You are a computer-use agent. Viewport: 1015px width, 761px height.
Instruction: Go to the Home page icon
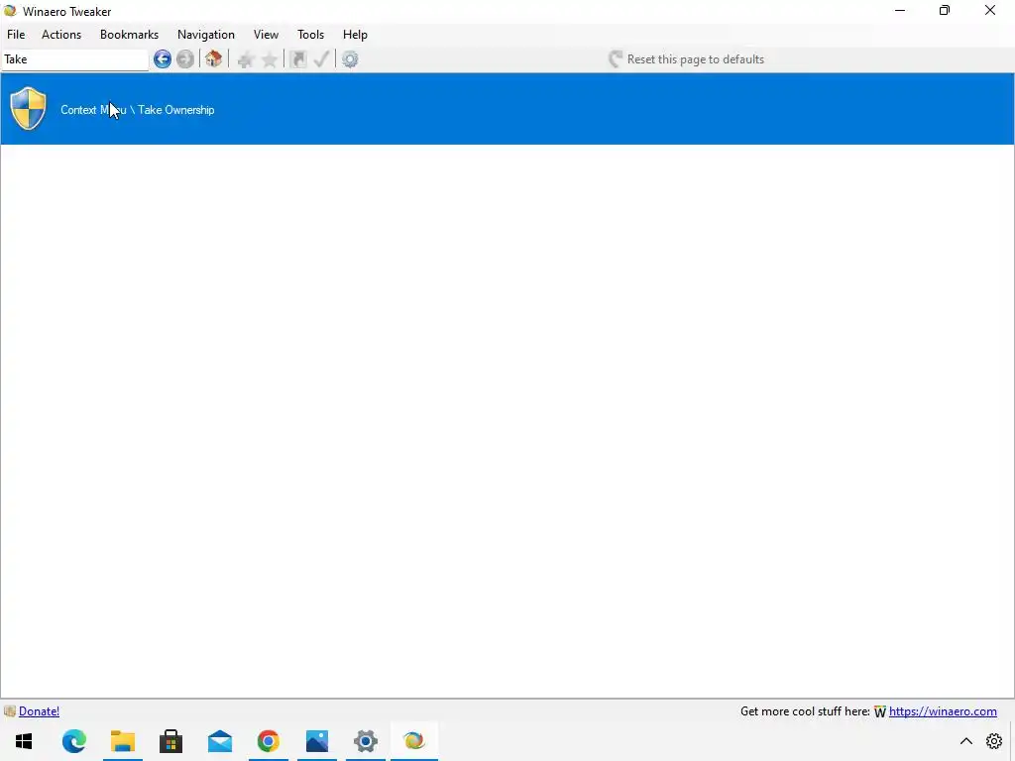coord(214,58)
